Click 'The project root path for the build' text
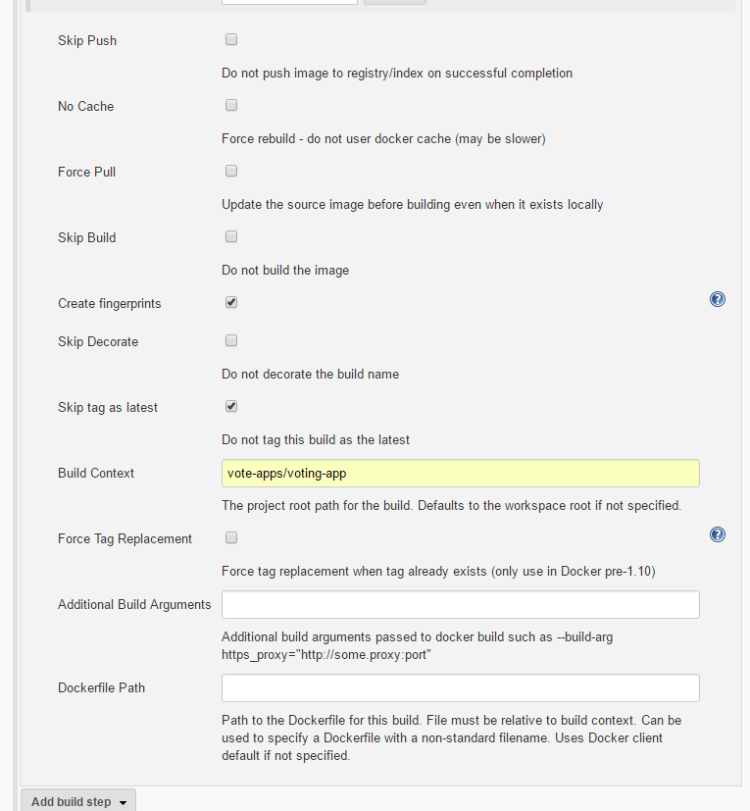 pos(452,505)
